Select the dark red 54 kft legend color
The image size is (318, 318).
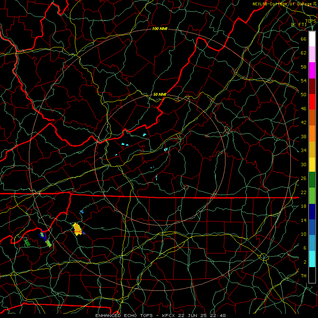[312, 86]
